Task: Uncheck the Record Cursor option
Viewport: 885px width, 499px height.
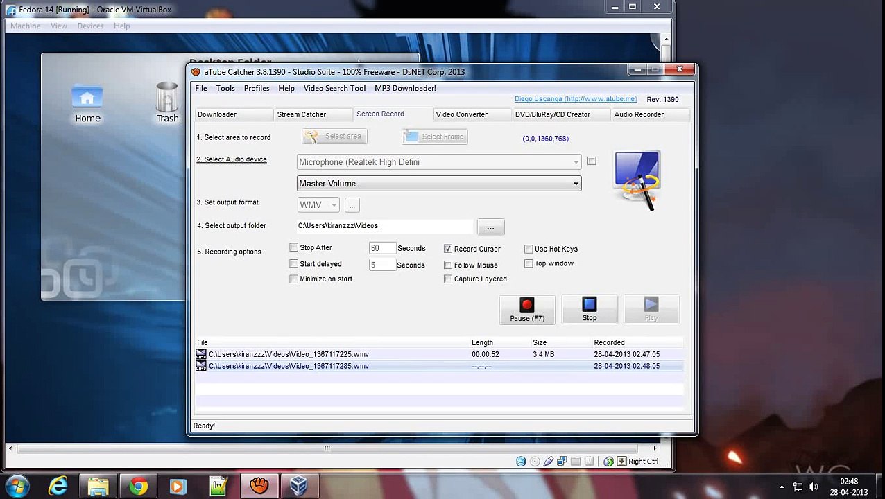Action: tap(448, 248)
